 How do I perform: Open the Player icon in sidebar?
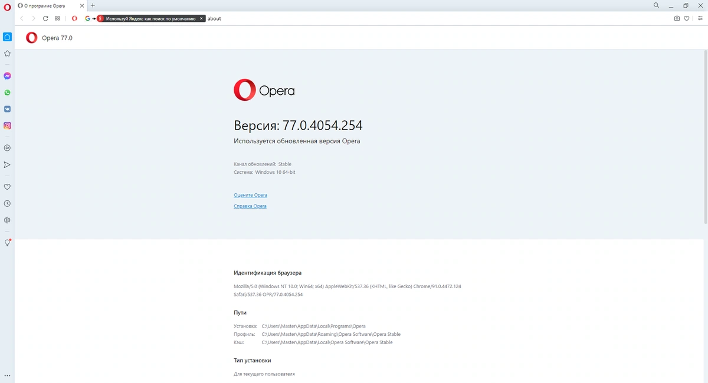point(7,148)
